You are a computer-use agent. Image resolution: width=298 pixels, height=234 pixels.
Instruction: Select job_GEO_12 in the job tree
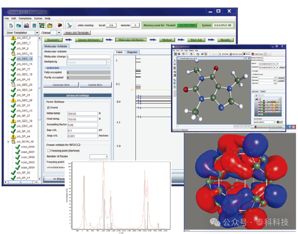point(25,59)
